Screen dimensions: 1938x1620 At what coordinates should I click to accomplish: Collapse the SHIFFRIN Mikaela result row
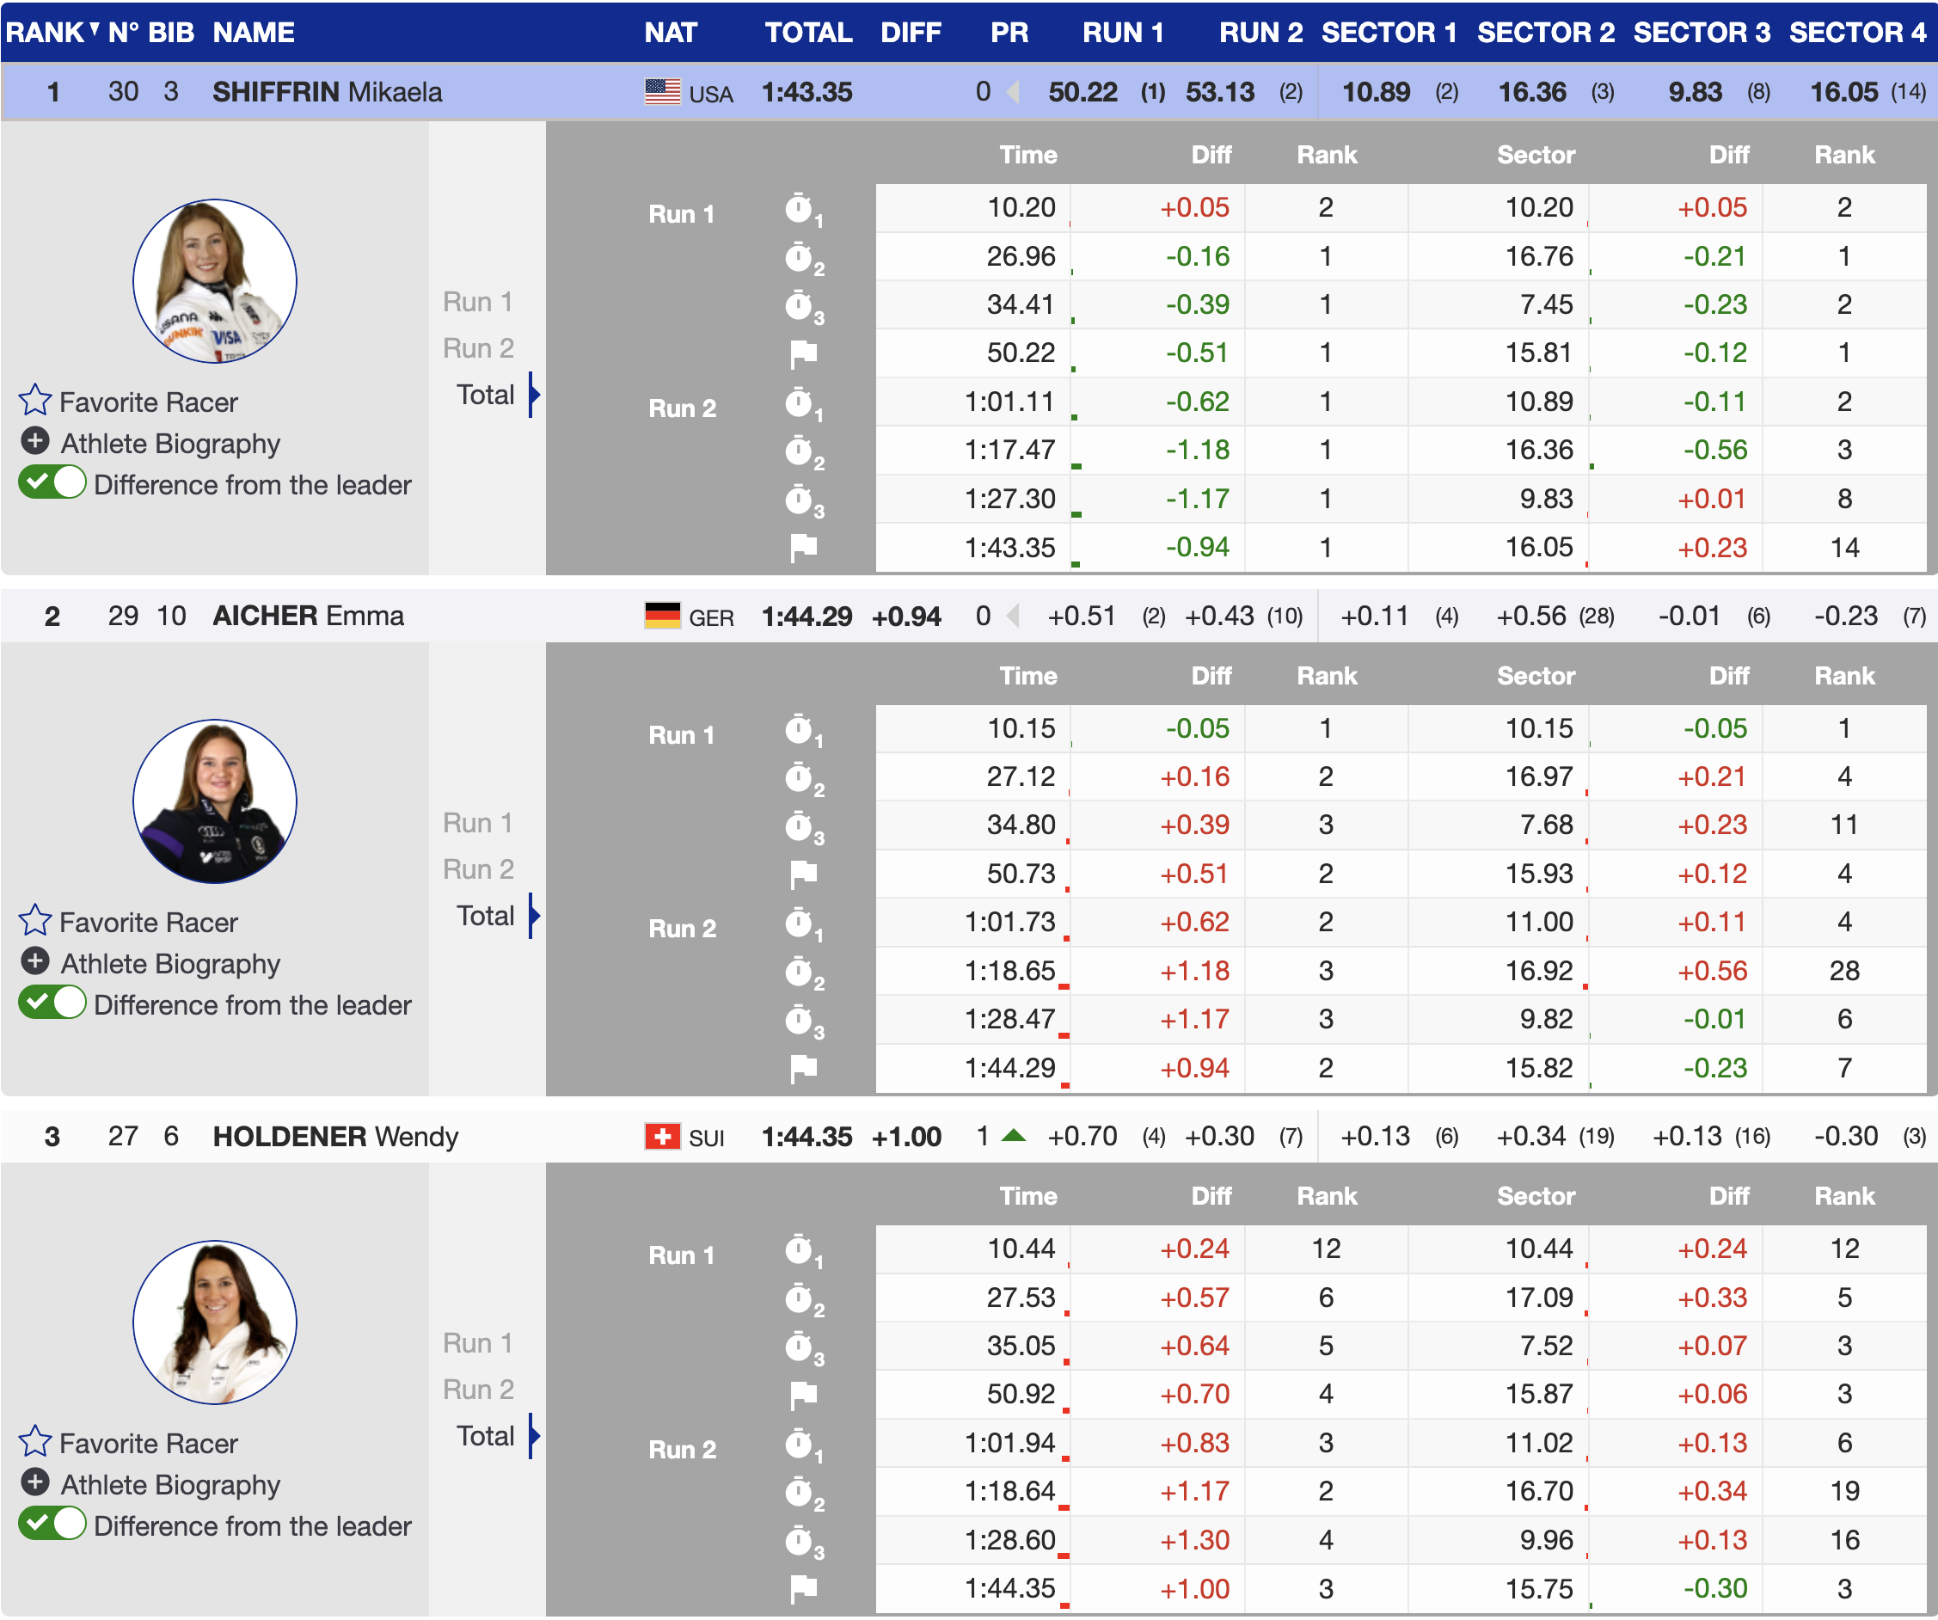[327, 91]
